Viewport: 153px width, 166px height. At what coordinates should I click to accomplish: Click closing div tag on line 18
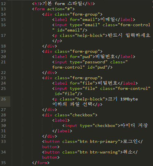50,46
